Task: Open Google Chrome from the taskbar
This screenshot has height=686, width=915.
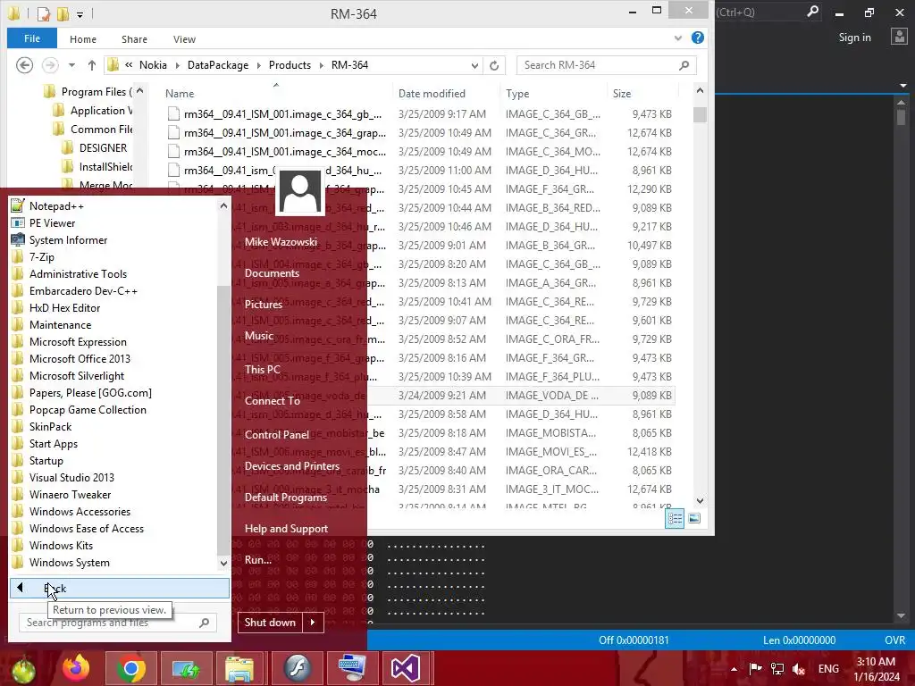Action: pyautogui.click(x=131, y=668)
